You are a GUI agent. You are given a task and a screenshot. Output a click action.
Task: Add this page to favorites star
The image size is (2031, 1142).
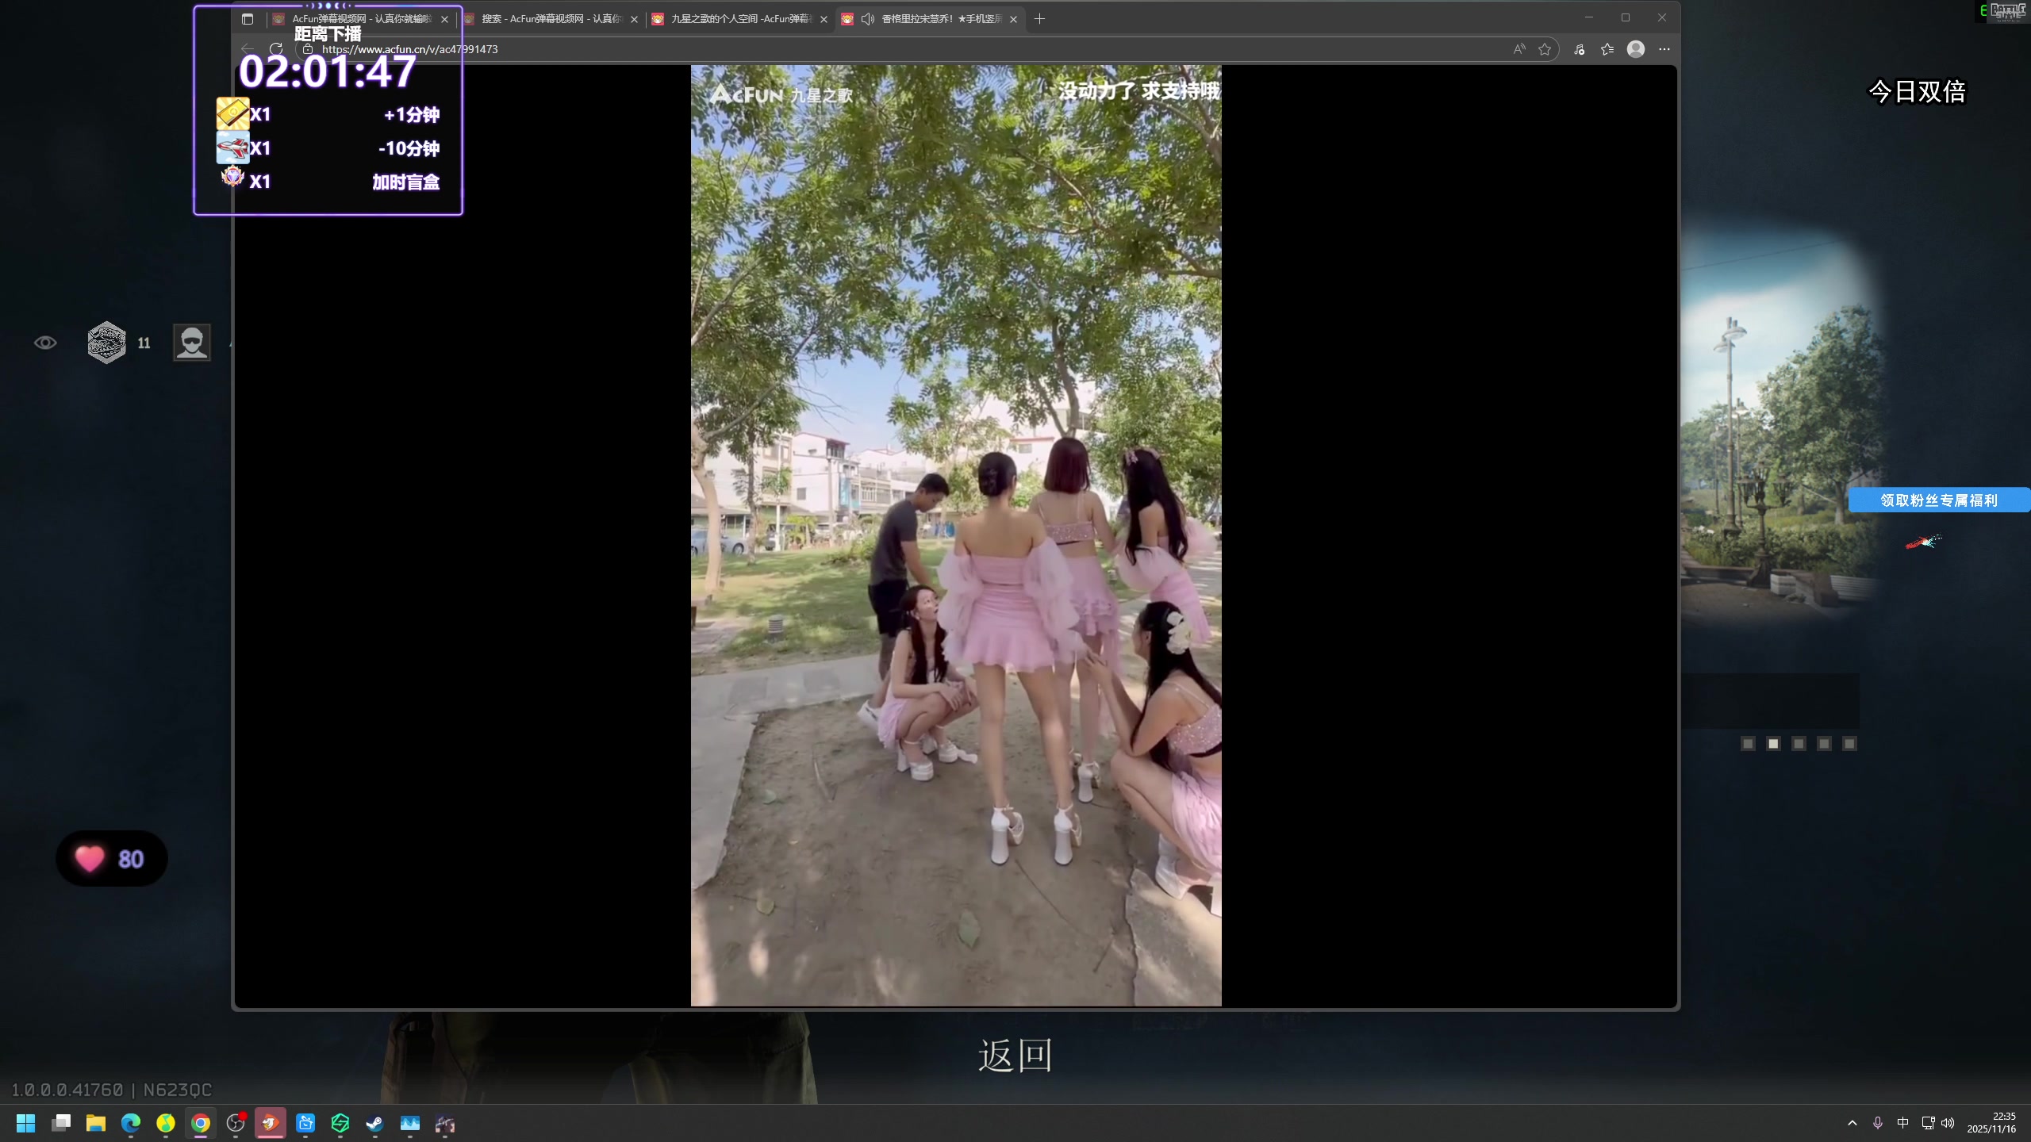pos(1545,49)
